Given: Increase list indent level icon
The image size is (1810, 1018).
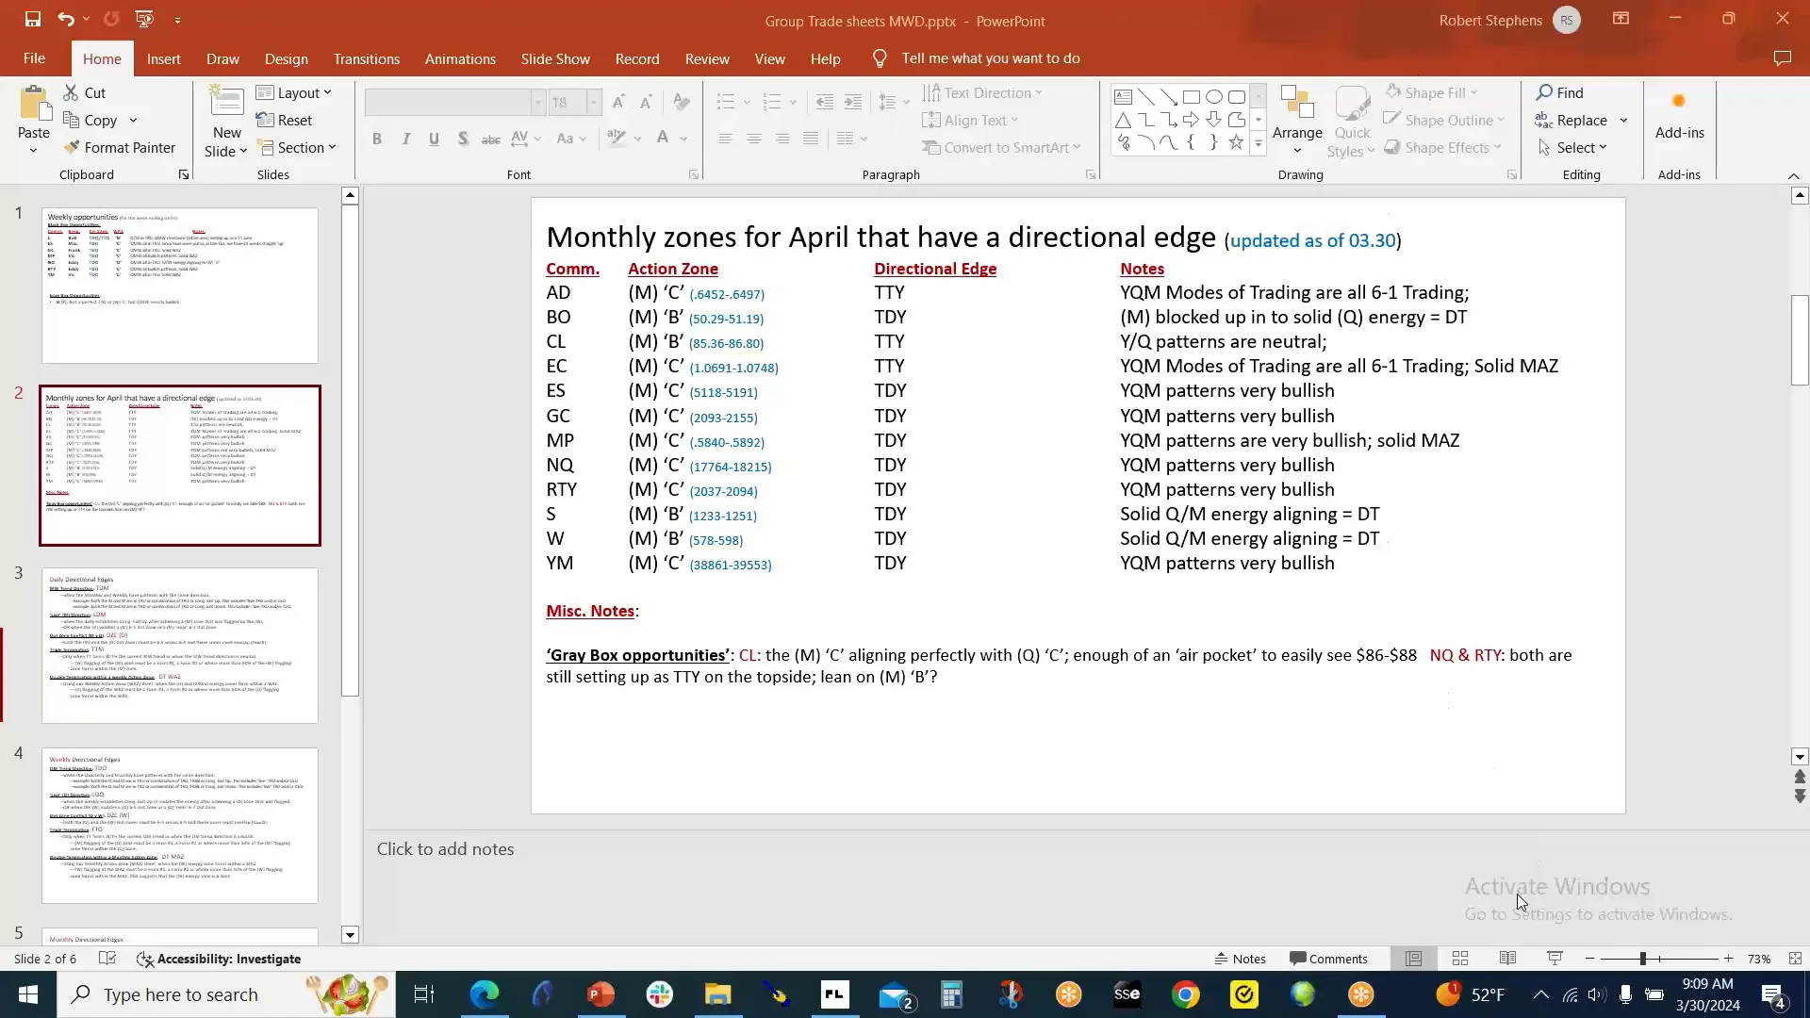Looking at the screenshot, I should tap(853, 102).
